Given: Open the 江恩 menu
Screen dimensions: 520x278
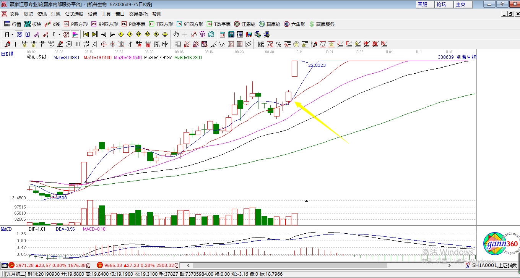Looking at the screenshot, I should click(x=56, y=14).
